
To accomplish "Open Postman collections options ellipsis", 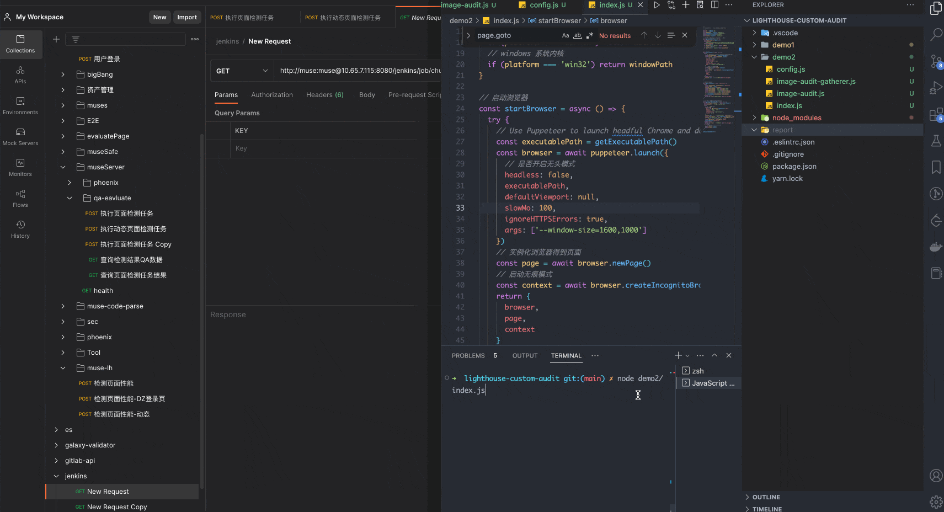I will [195, 39].
